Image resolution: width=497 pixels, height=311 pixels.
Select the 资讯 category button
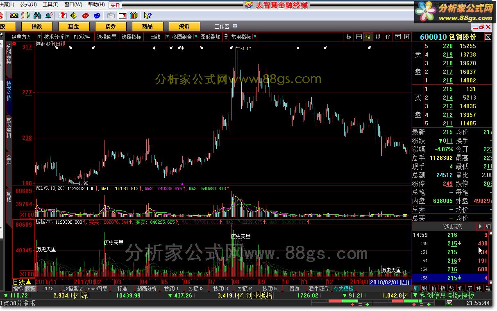[x=184, y=26]
